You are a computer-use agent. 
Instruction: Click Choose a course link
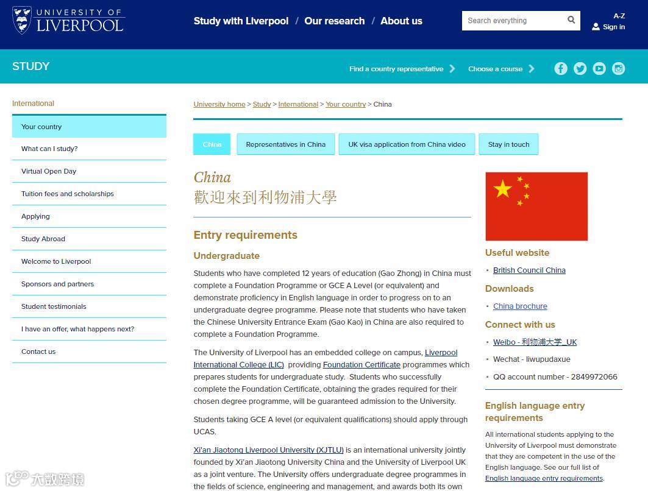[495, 69]
